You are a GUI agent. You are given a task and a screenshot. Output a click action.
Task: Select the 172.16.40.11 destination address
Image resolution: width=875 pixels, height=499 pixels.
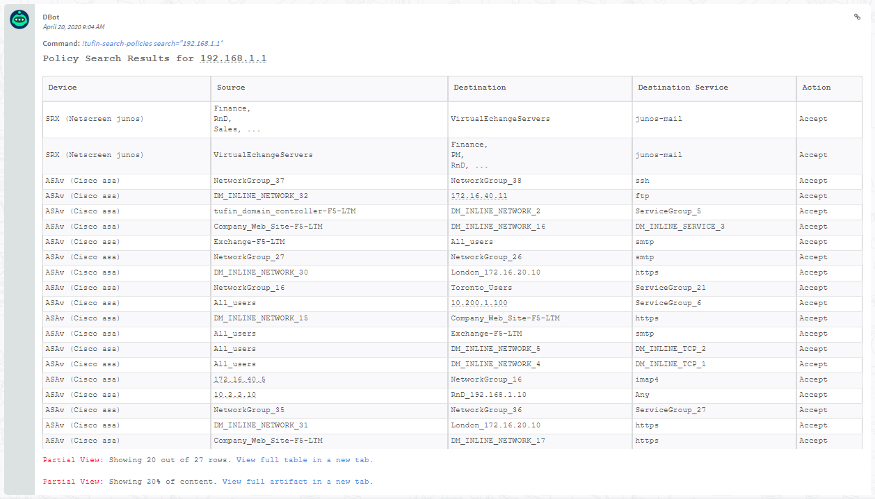(x=479, y=196)
